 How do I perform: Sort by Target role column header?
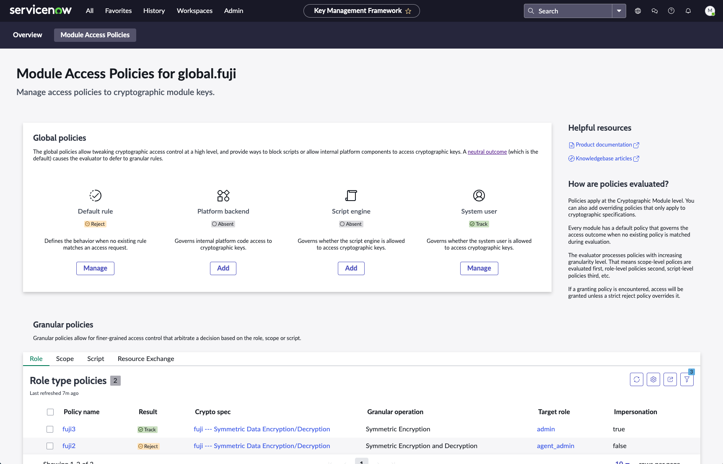click(x=554, y=412)
